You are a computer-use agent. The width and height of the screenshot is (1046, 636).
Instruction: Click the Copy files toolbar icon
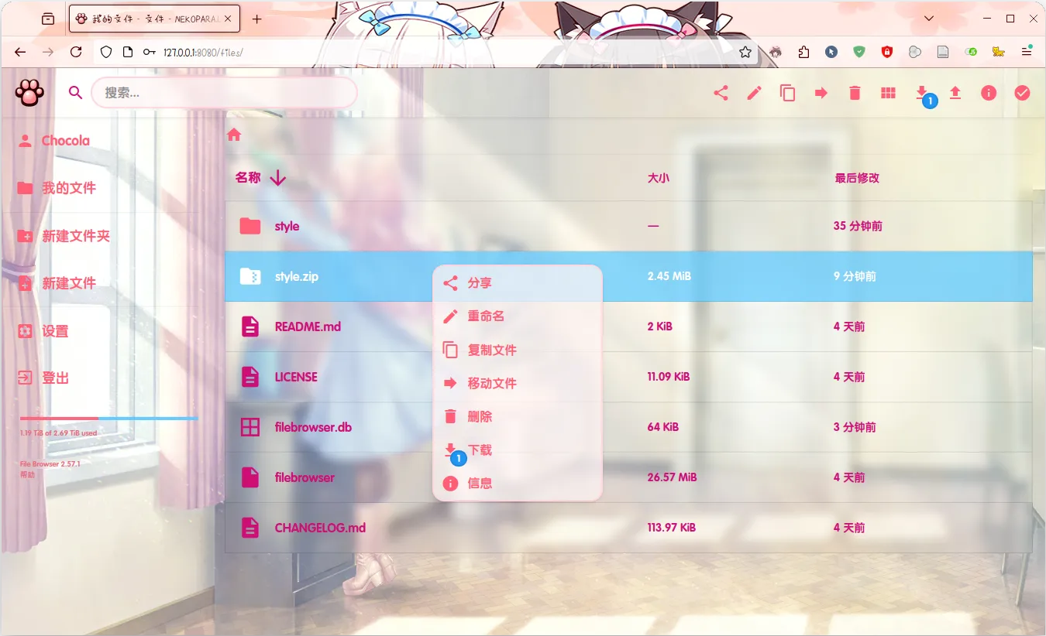[x=787, y=92]
